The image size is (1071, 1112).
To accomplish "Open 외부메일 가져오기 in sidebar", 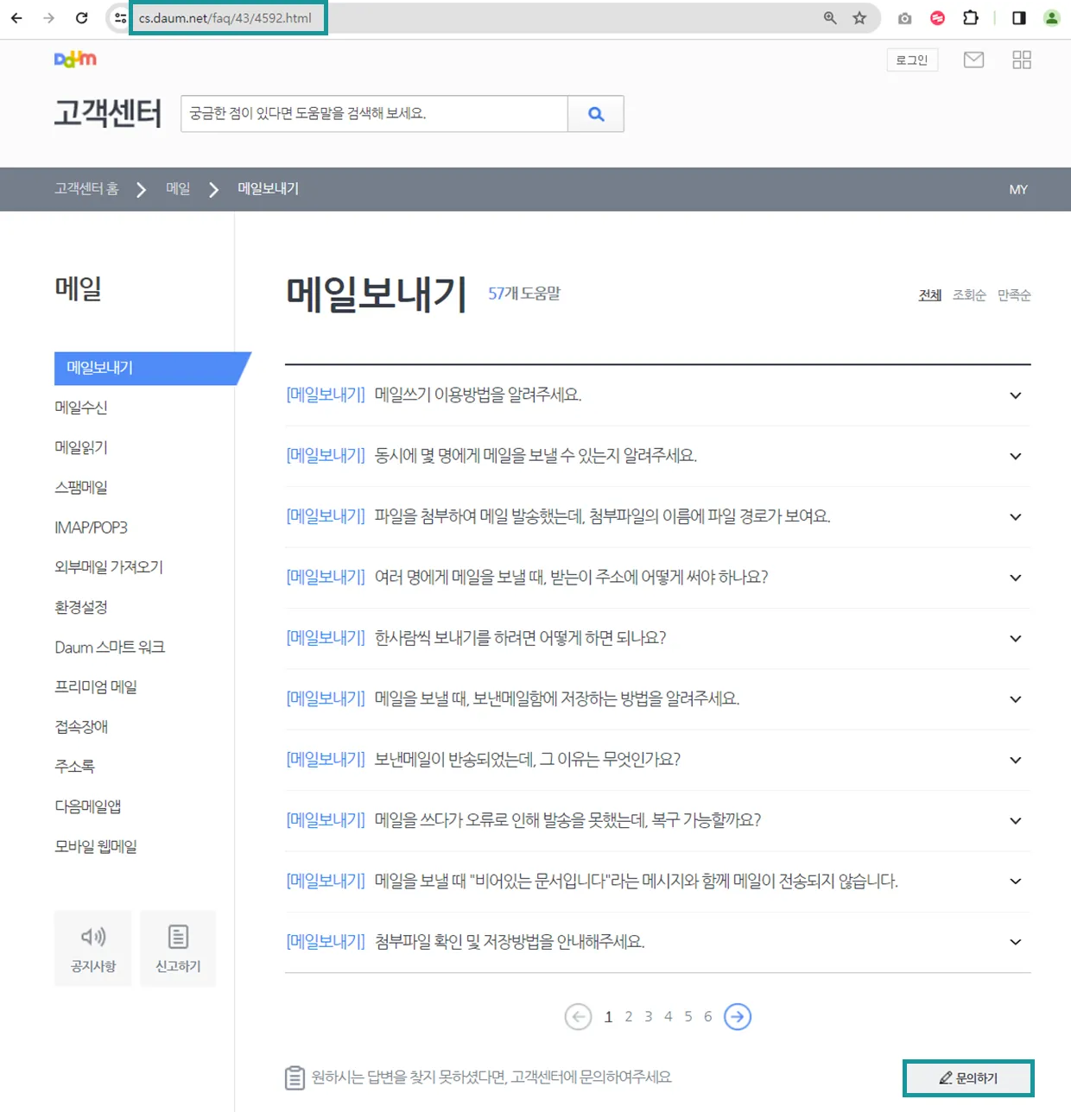I will pos(109,567).
